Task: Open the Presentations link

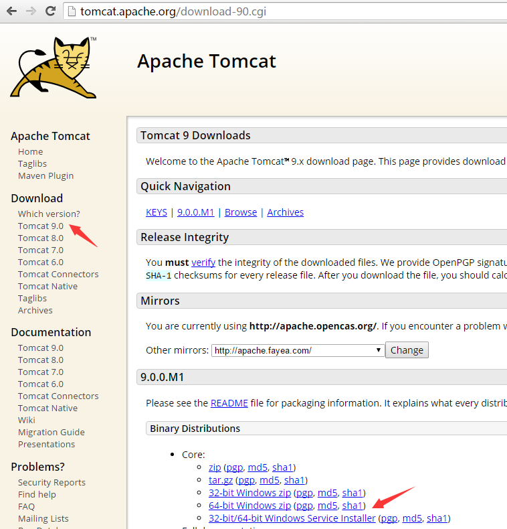Action: pyautogui.click(x=47, y=445)
